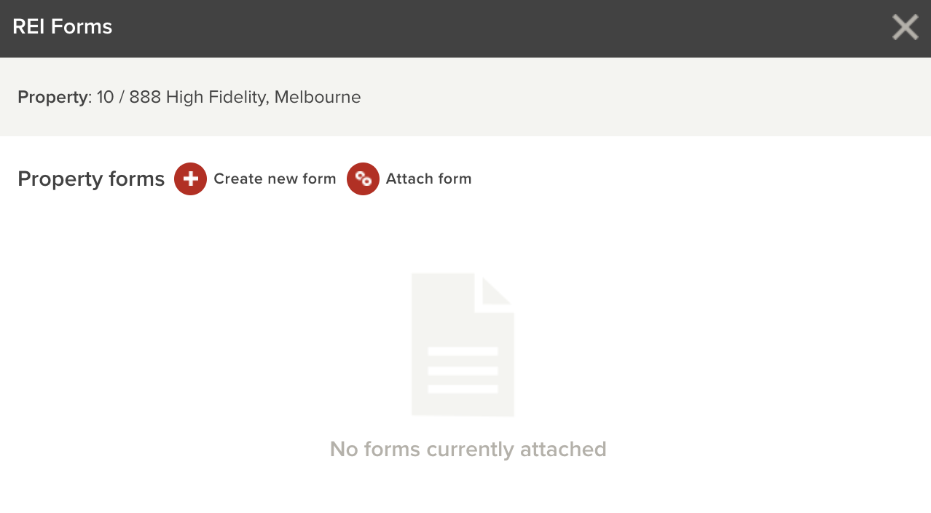Click the text lines on the document icon
The image size is (931, 513).
pos(463,370)
